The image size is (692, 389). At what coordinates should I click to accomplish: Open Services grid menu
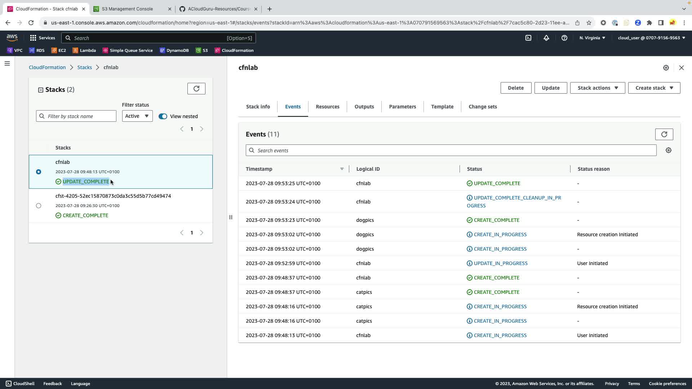[x=43, y=38]
